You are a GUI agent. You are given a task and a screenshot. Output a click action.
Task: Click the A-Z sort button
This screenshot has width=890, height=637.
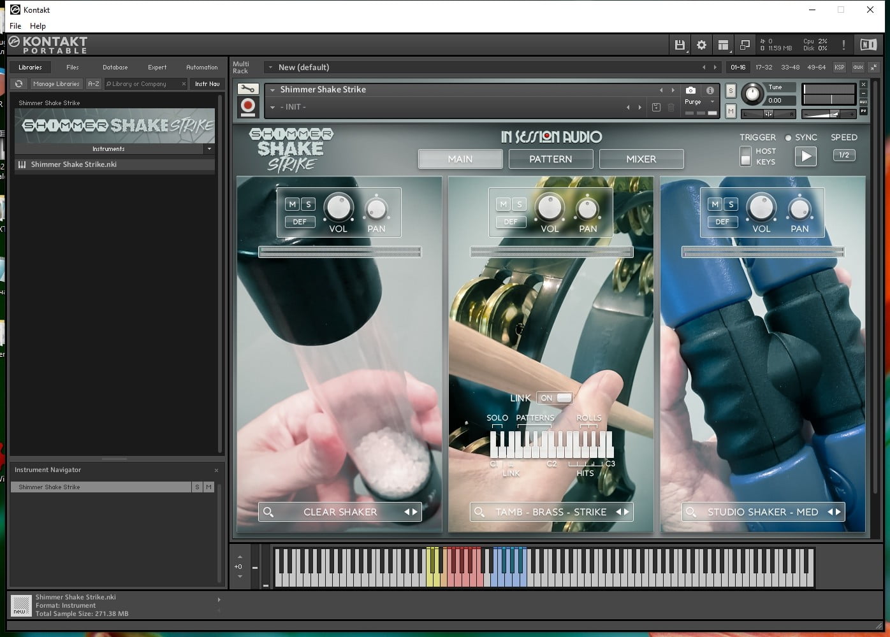(94, 83)
